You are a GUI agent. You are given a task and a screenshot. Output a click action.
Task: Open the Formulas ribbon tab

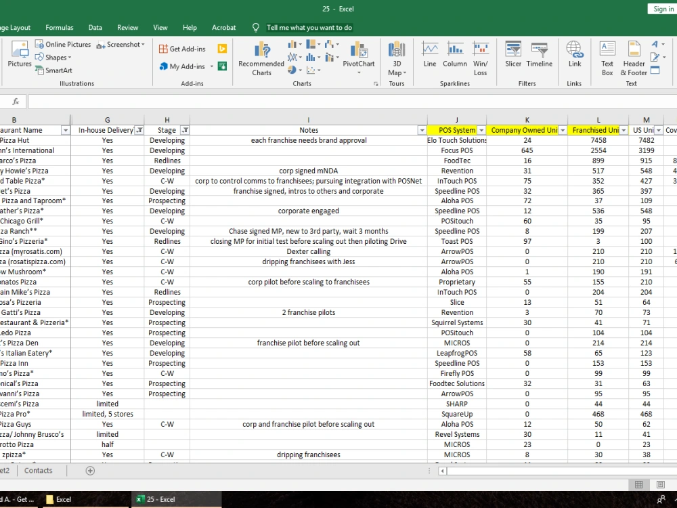coord(59,28)
